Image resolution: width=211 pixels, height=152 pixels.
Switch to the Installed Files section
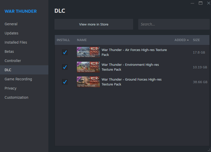16,42
